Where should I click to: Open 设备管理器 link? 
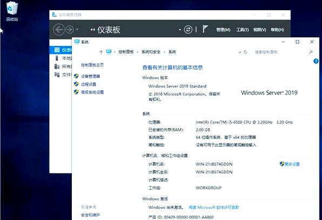tap(90, 76)
